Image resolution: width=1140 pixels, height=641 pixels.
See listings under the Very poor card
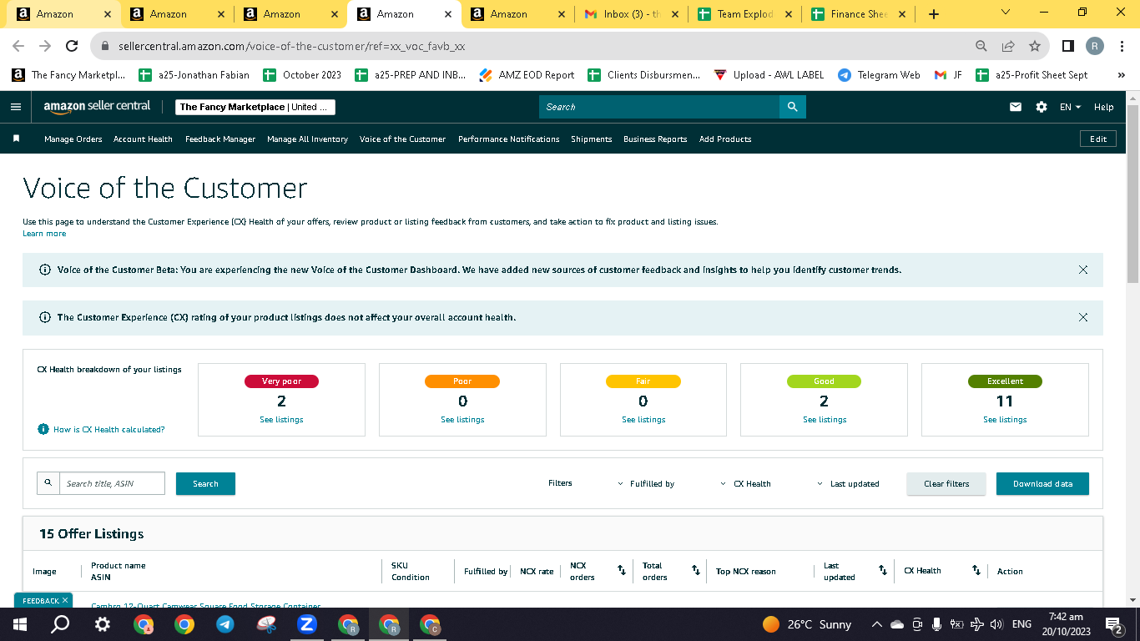click(x=281, y=419)
